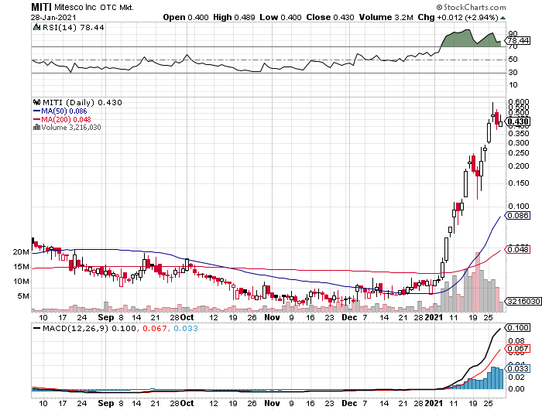Click the price axis label 0.200
Viewport: 542px width, 410px height.
coord(519,166)
